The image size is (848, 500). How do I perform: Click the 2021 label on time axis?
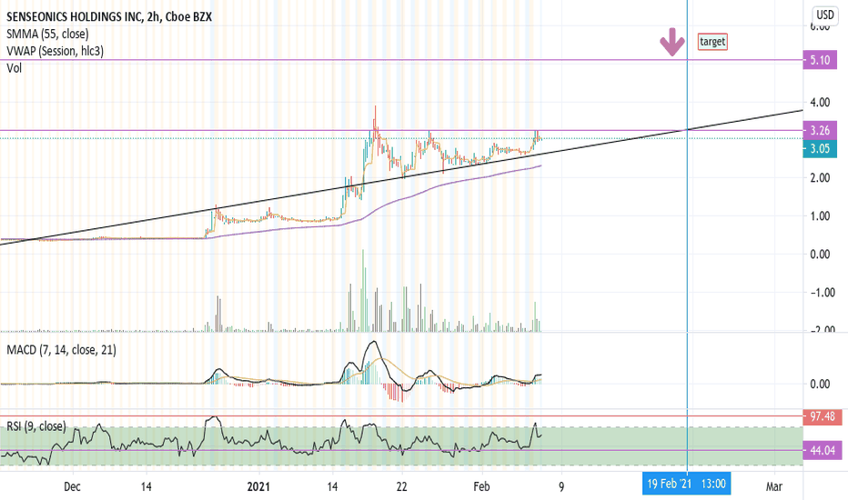(x=258, y=486)
